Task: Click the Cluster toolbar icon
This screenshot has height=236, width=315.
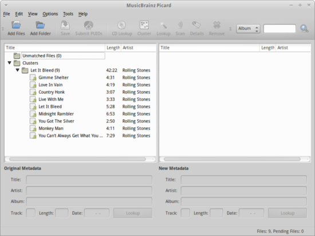Action: 144,25
